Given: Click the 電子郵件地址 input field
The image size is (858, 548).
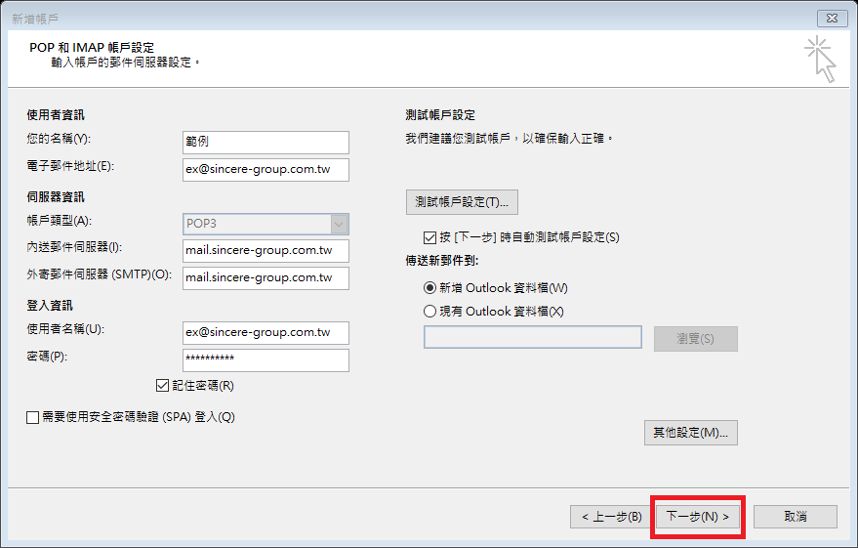Looking at the screenshot, I should 266,170.
